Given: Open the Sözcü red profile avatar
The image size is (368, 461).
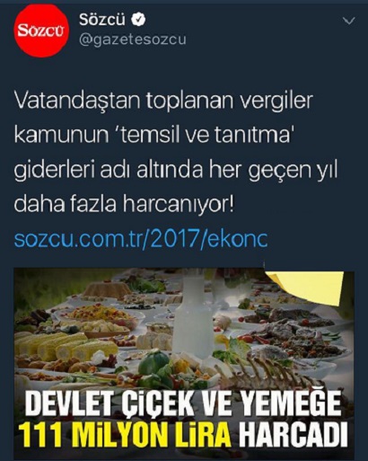Looking at the screenshot, I should click(x=41, y=31).
